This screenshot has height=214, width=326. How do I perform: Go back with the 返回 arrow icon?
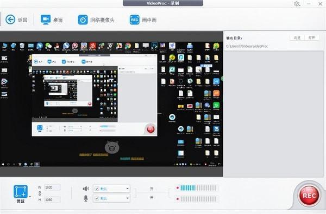tap(10, 20)
